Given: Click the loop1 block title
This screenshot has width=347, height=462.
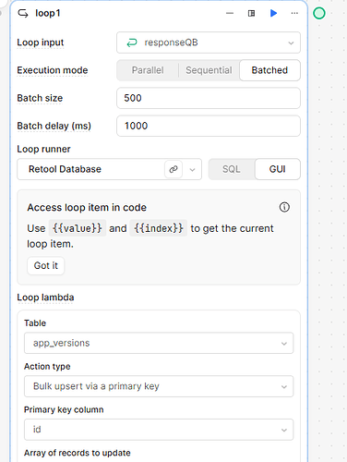Looking at the screenshot, I should [x=48, y=13].
